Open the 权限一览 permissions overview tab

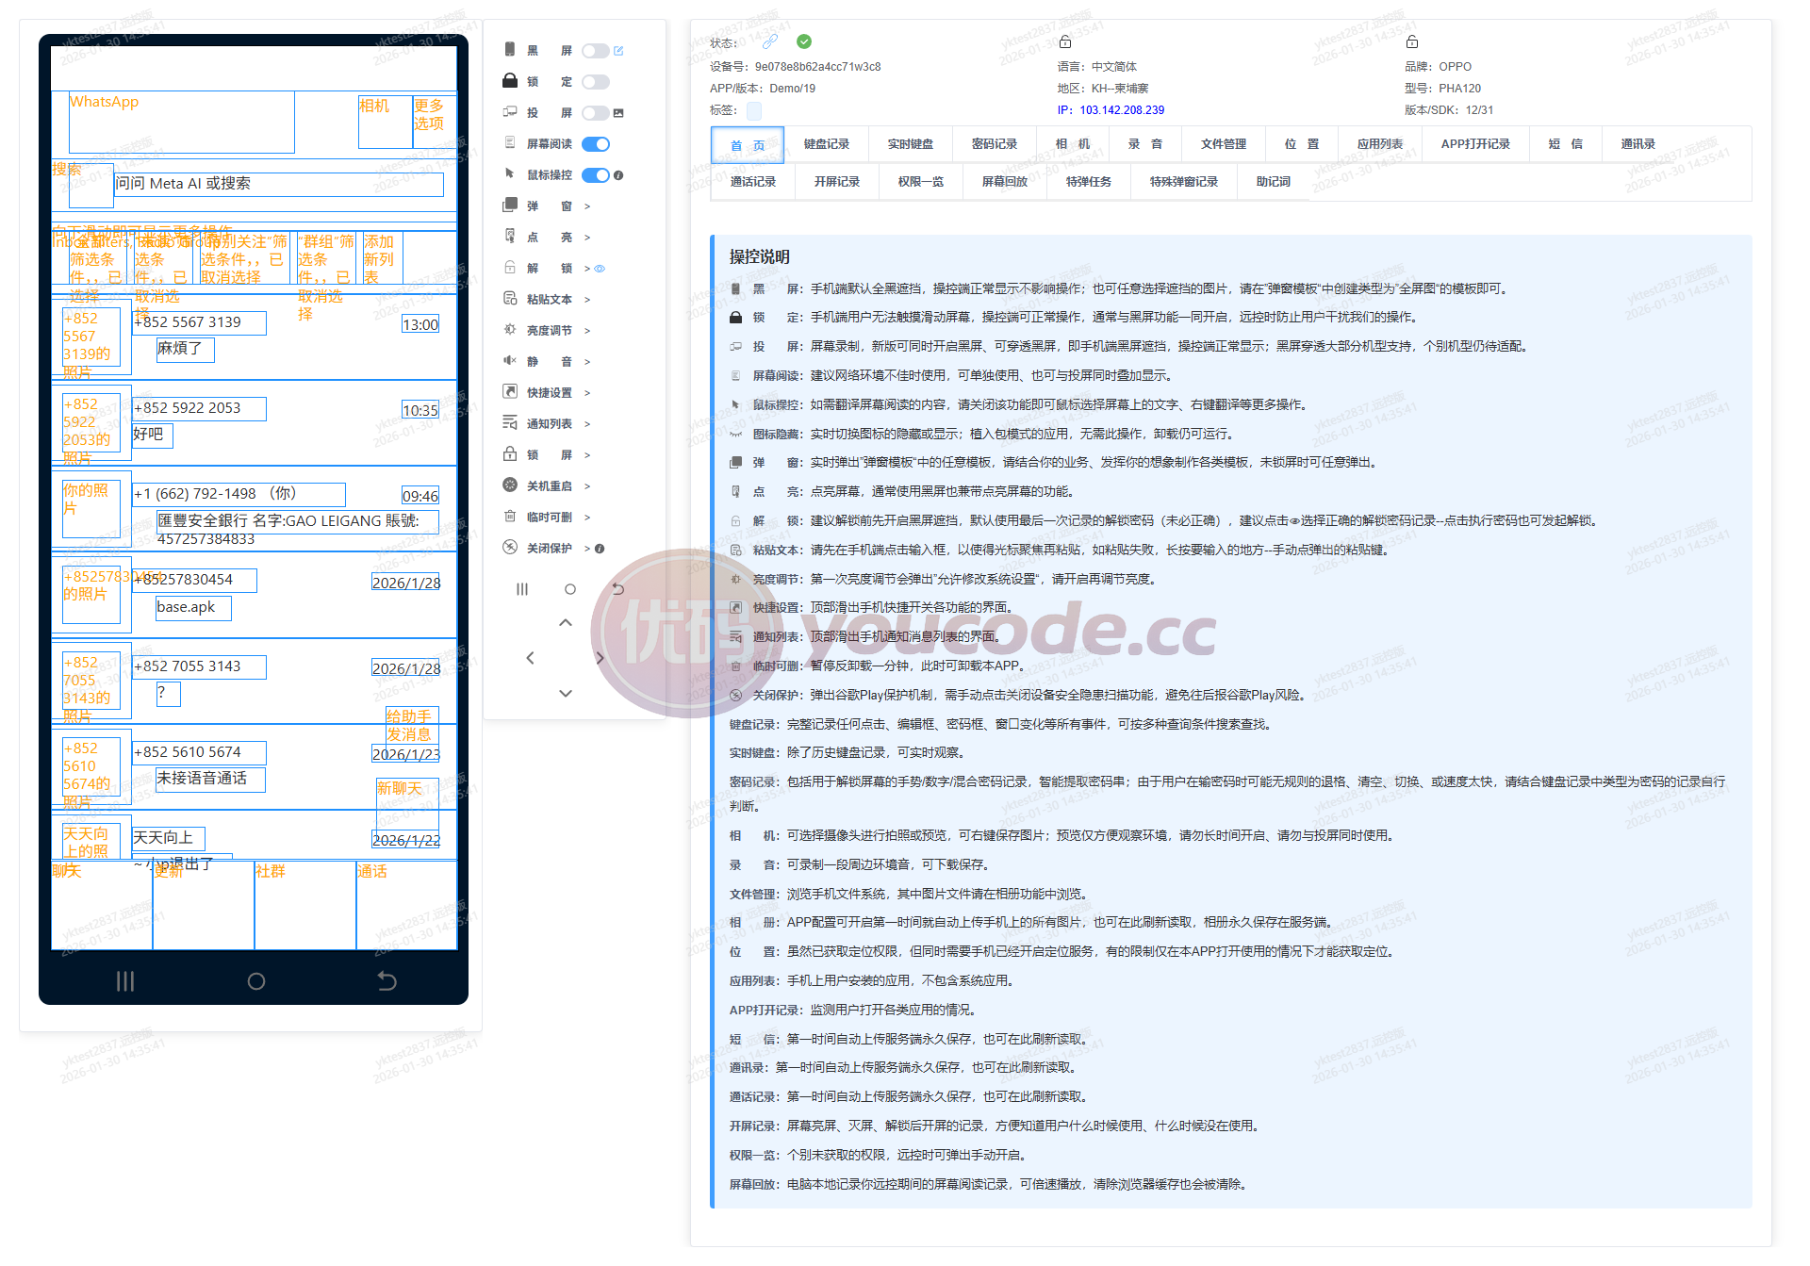pyautogui.click(x=921, y=182)
